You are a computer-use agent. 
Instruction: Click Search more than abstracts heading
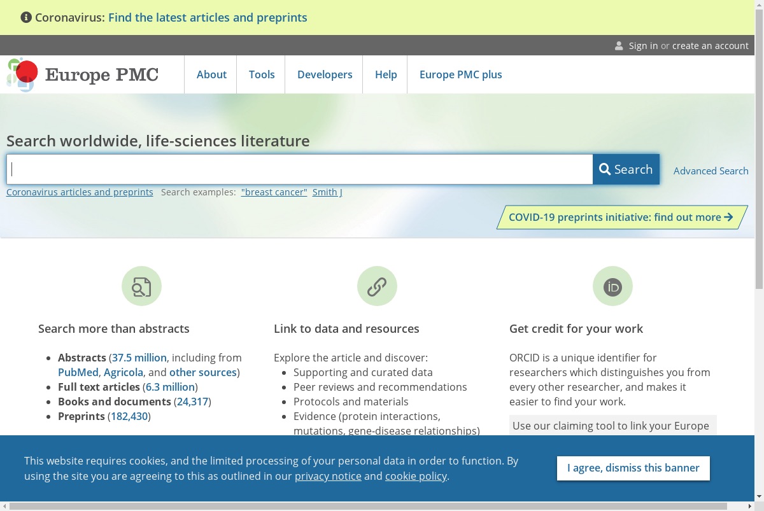coord(114,329)
